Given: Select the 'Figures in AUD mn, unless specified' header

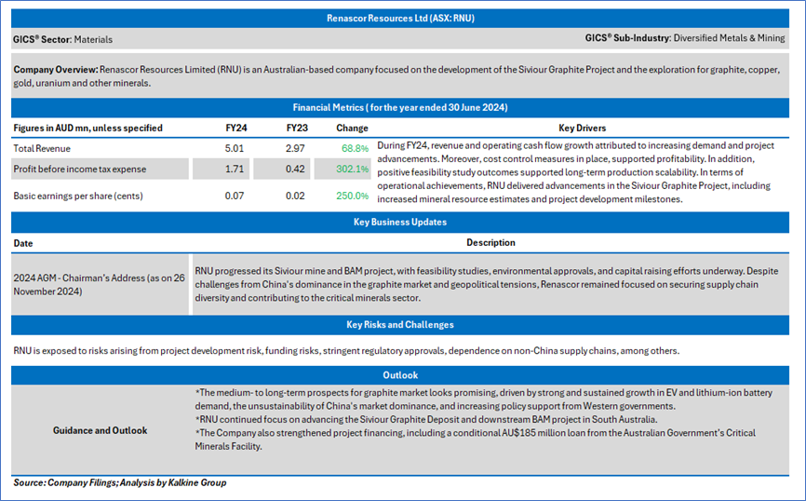Looking at the screenshot, I should point(87,129).
